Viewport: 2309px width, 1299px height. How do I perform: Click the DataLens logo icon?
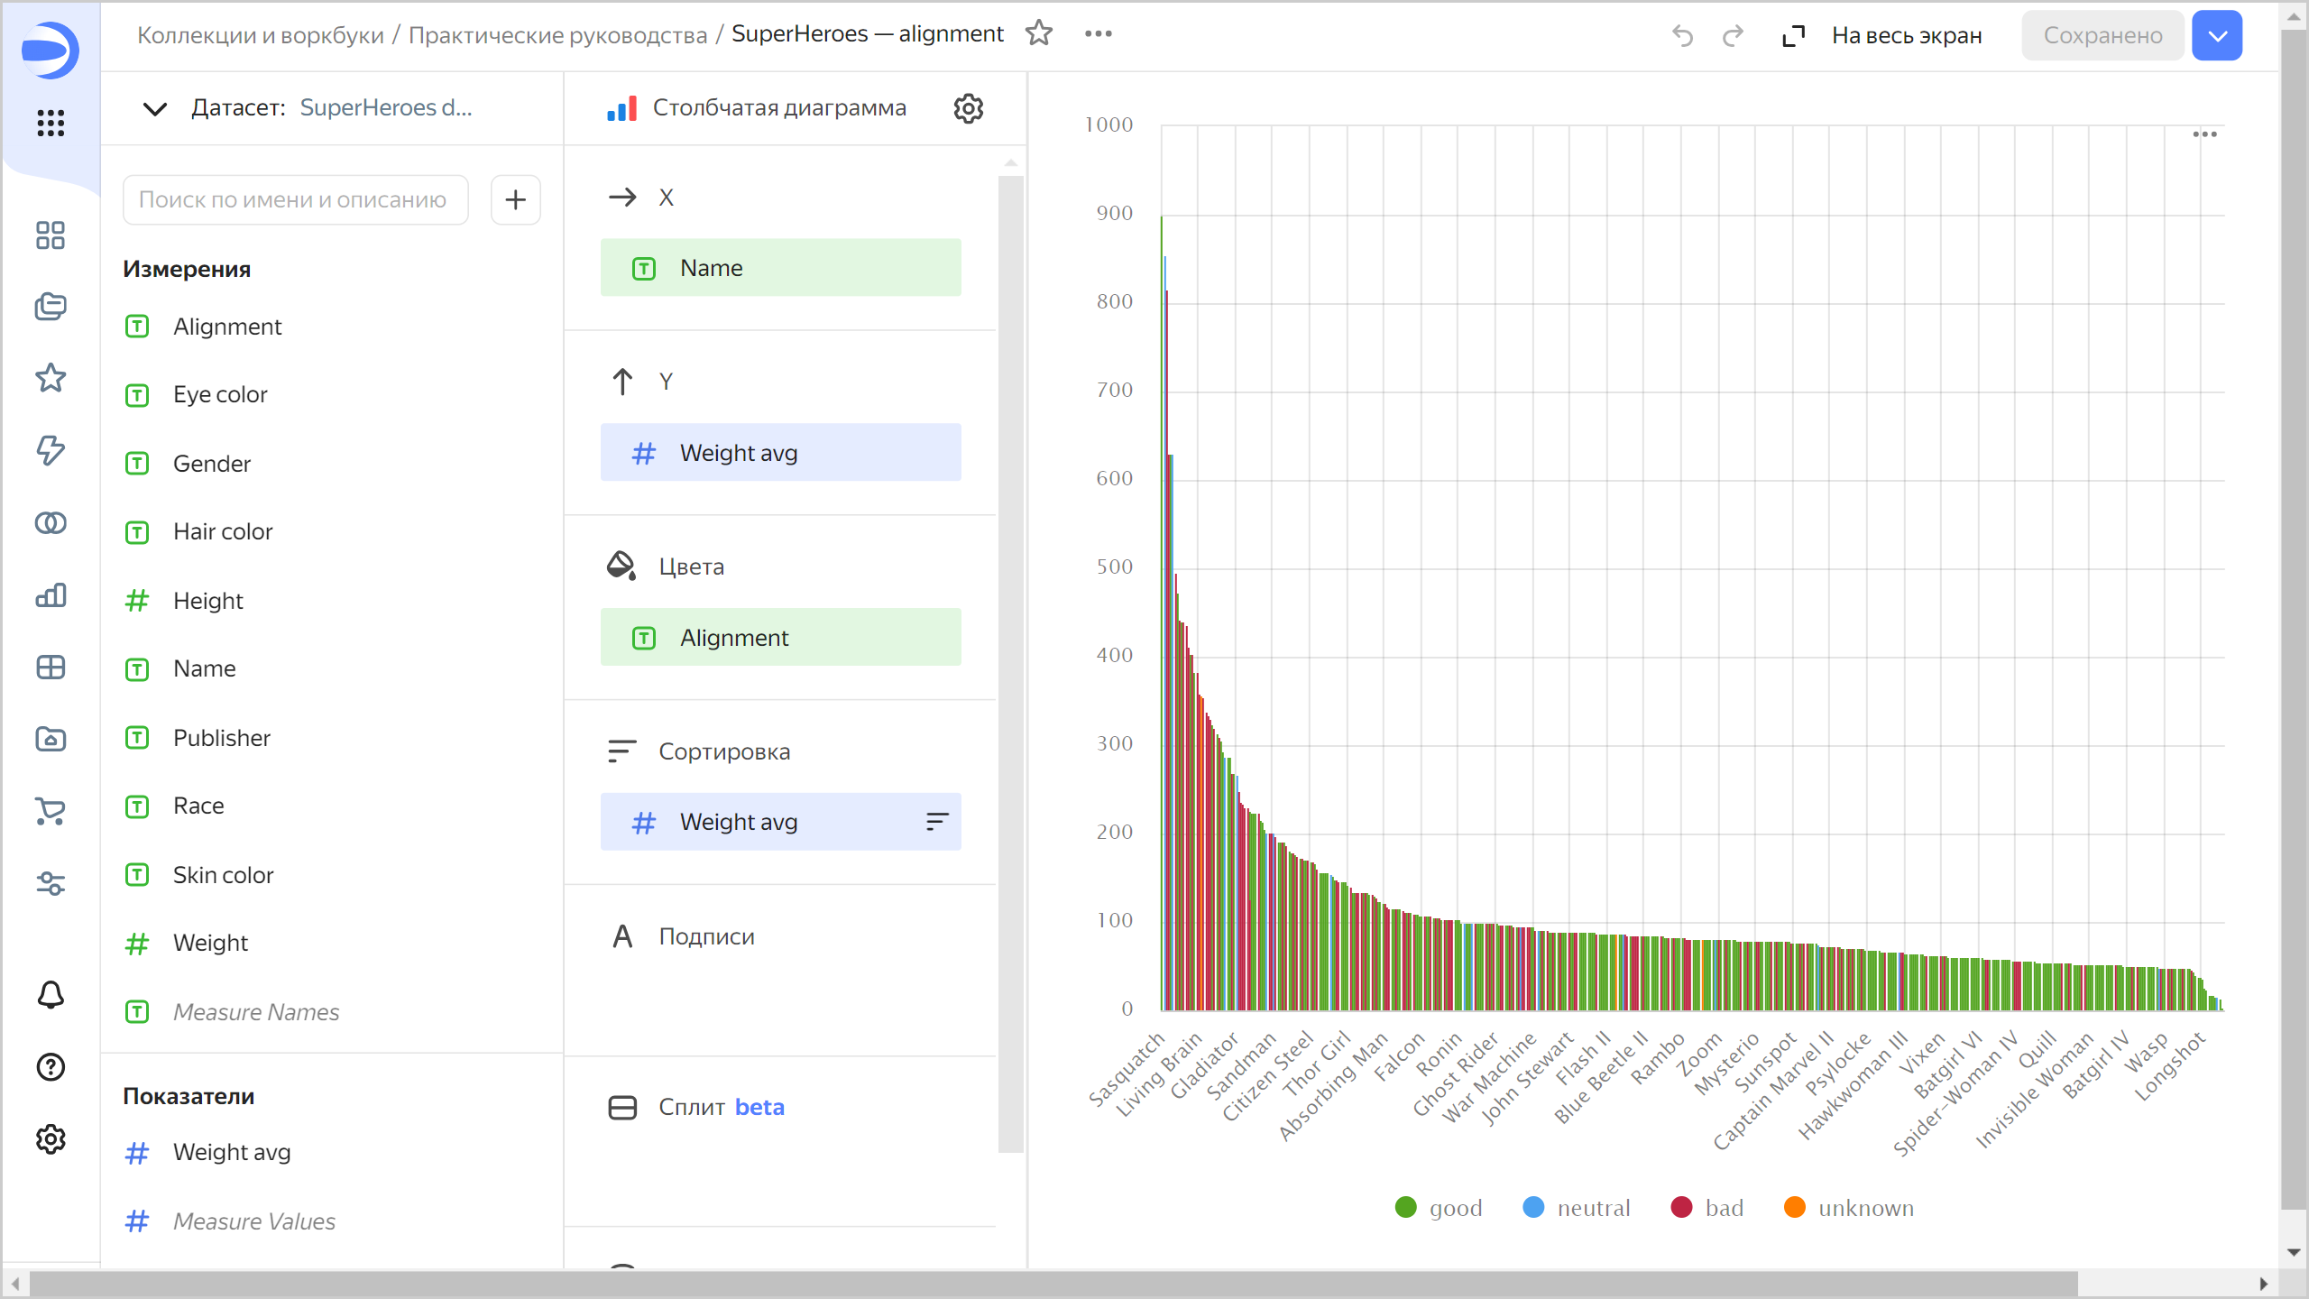50,50
